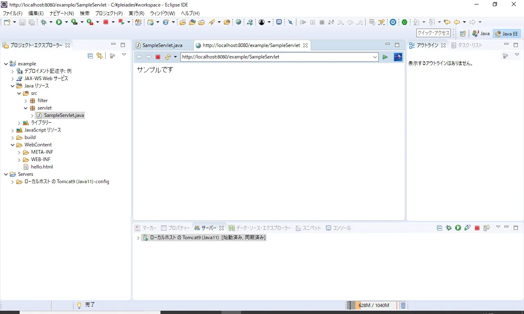The image size is (524, 314).
Task: Open the Debug button's dropdown arrow
Action: coord(51,22)
